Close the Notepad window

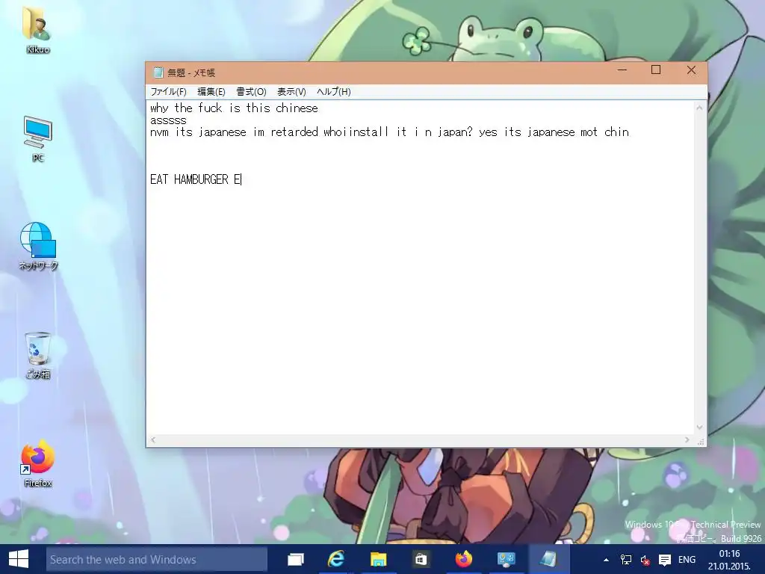[x=691, y=70]
